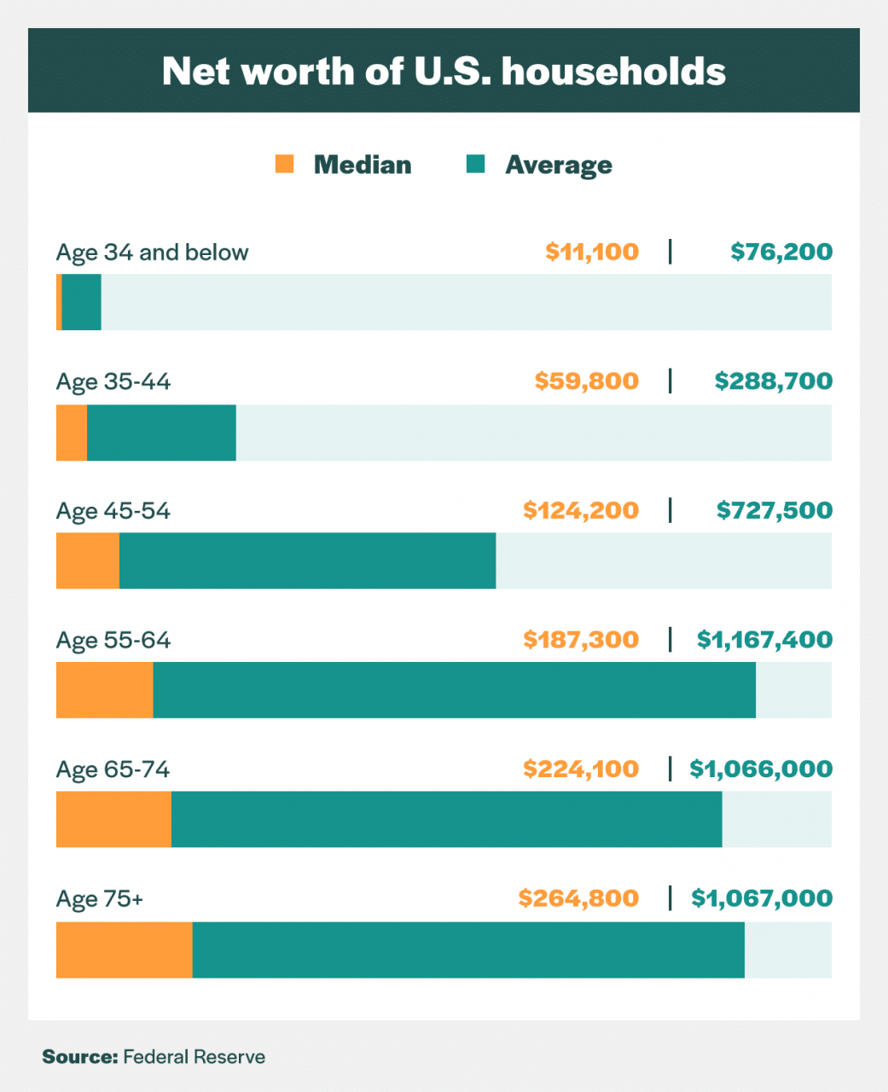Screen dimensions: 888x1092
Task: Click the $224,100 median value
Action: click(x=581, y=769)
